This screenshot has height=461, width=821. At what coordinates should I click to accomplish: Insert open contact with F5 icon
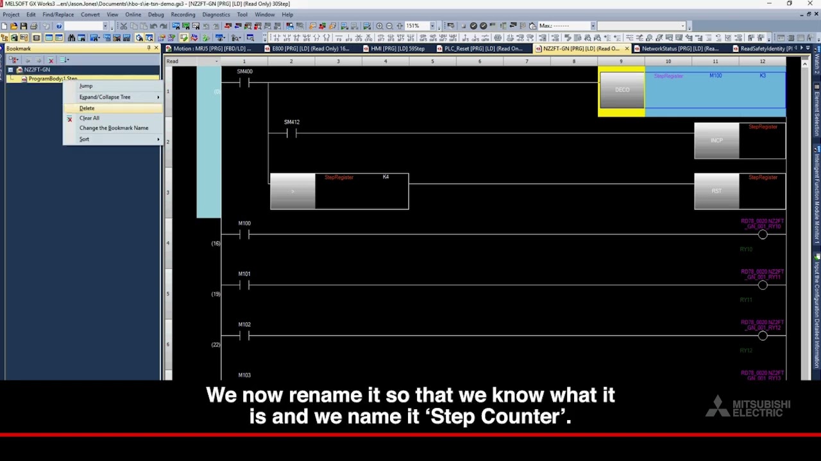click(x=276, y=38)
